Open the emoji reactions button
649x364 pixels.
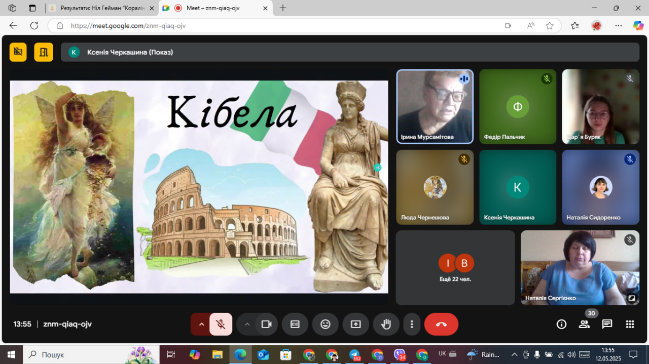[326, 324]
